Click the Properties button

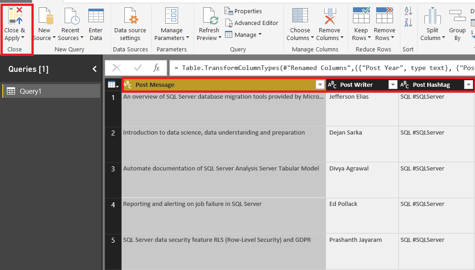243,11
